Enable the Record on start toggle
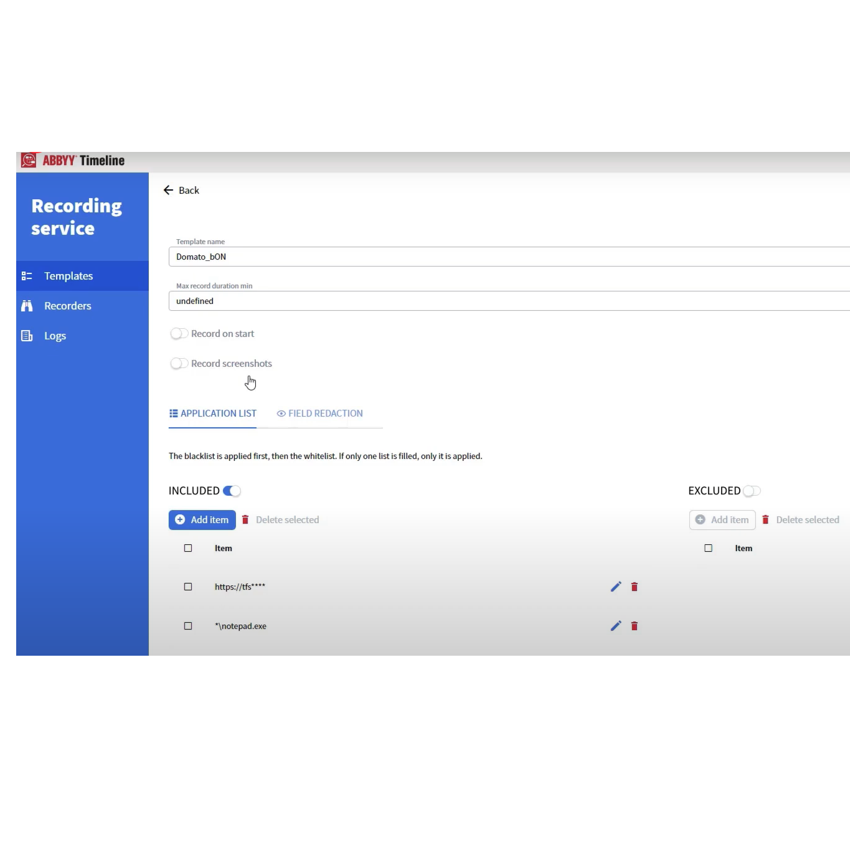This screenshot has height=850, width=850. 179,334
